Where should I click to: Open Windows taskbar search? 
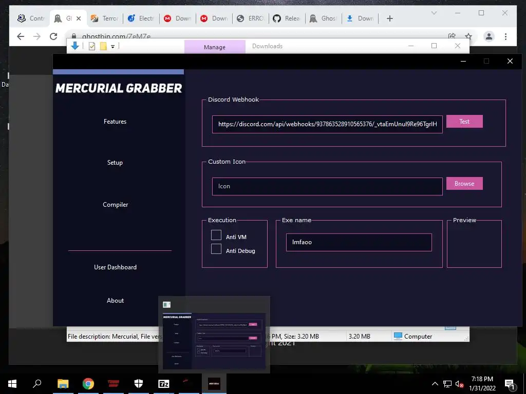(x=37, y=384)
